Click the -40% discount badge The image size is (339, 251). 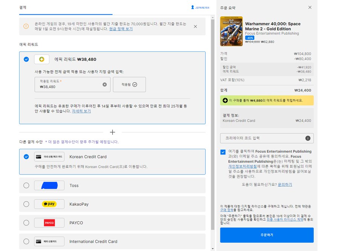pyautogui.click(x=249, y=38)
